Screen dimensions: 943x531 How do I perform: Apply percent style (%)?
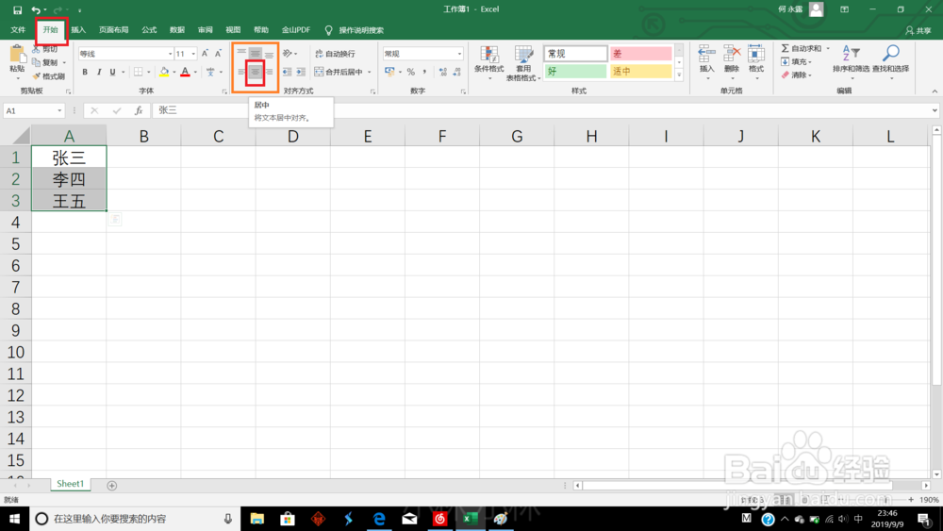[411, 73]
